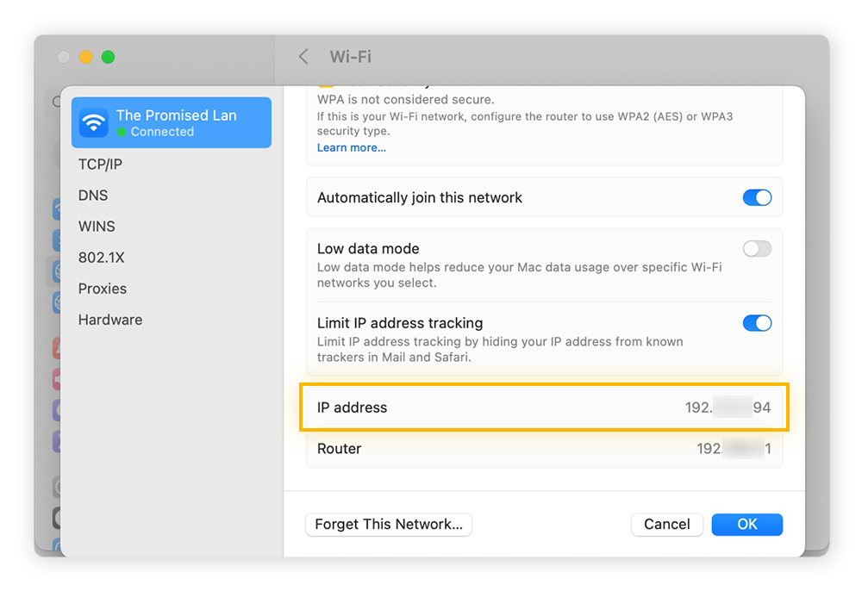Click the Wi-Fi icon on The Promised Lan
This screenshot has width=862, height=591.
pyautogui.click(x=95, y=122)
